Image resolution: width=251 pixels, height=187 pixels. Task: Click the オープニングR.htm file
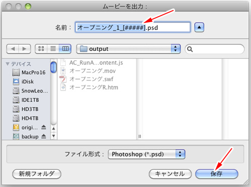click(x=89, y=87)
